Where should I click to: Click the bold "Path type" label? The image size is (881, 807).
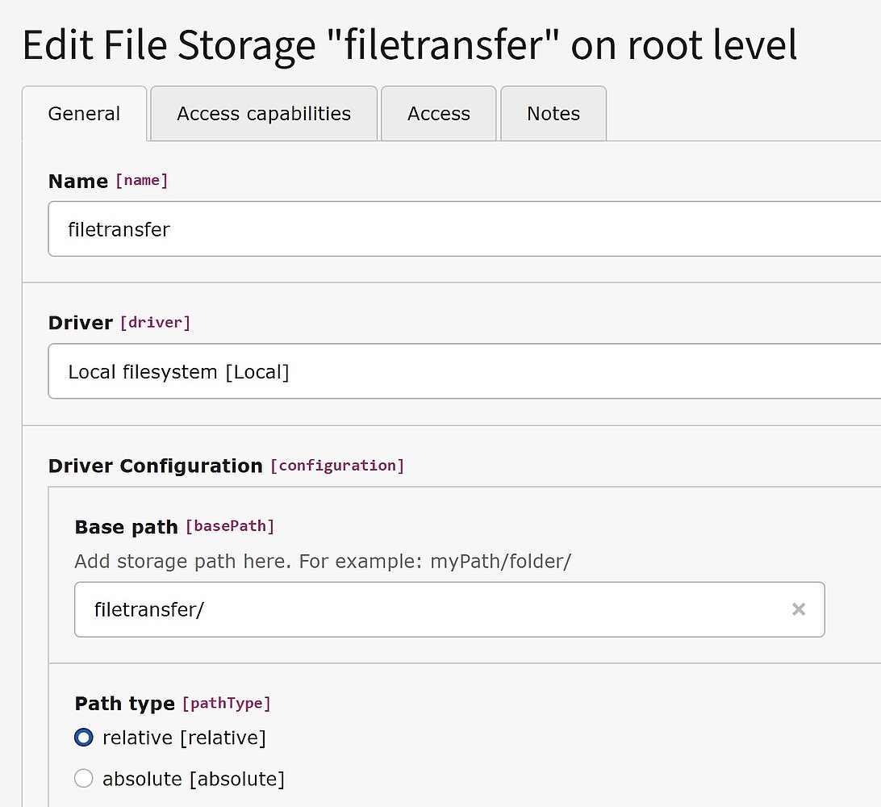pyautogui.click(x=125, y=704)
